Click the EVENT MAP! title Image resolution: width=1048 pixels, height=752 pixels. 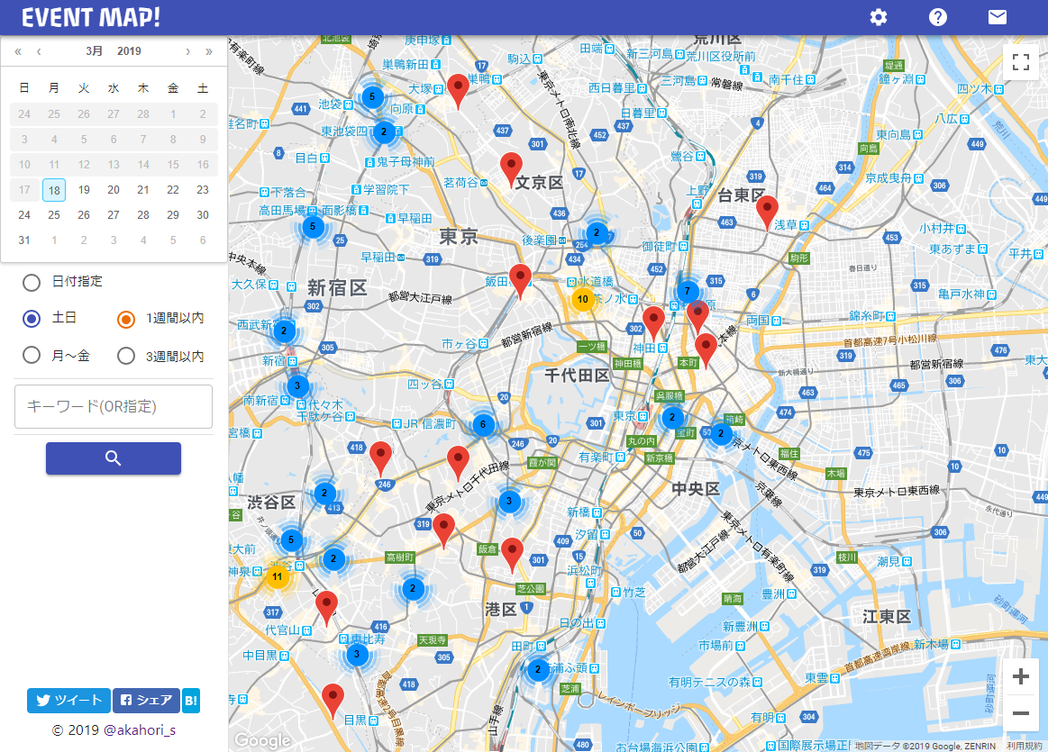pyautogui.click(x=91, y=17)
